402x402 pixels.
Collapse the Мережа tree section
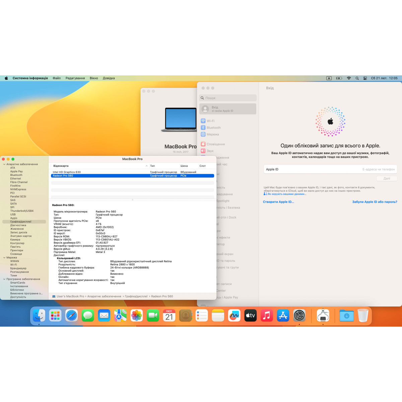coord(4,258)
